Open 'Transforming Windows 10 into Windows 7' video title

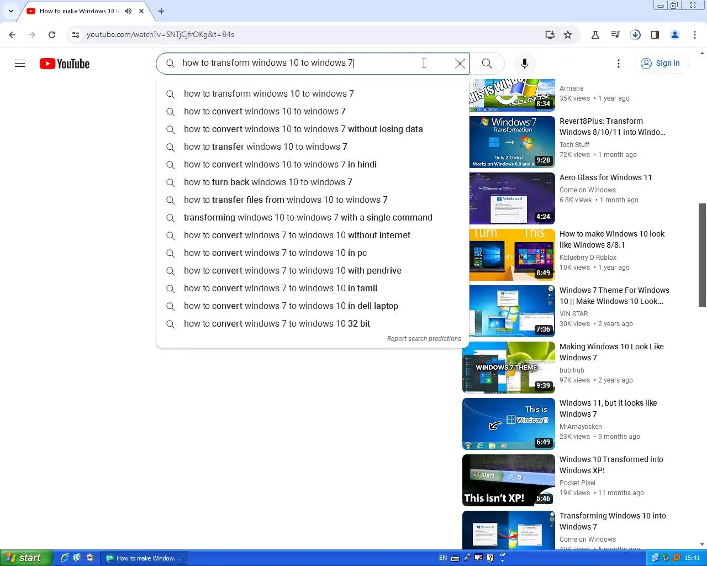(x=613, y=521)
